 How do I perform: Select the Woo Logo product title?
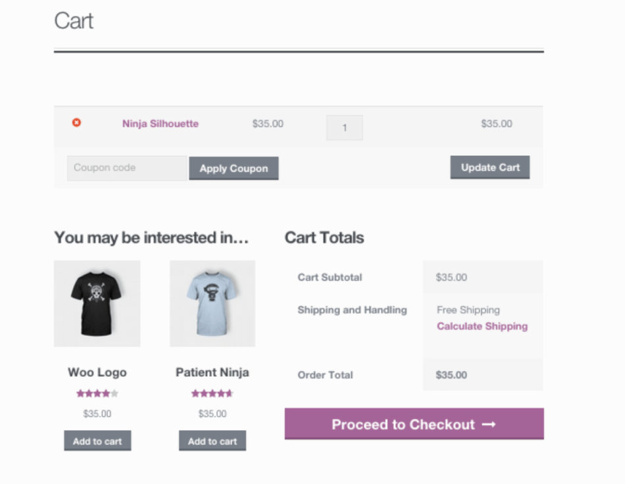[97, 372]
